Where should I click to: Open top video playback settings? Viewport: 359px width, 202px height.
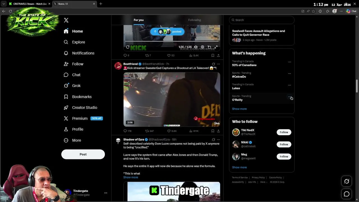(202, 47)
